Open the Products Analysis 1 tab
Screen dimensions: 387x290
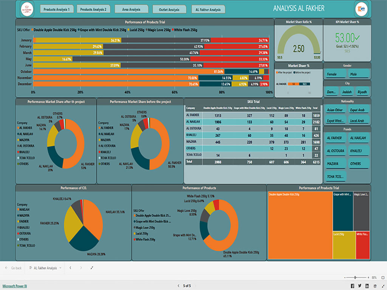[57, 9]
